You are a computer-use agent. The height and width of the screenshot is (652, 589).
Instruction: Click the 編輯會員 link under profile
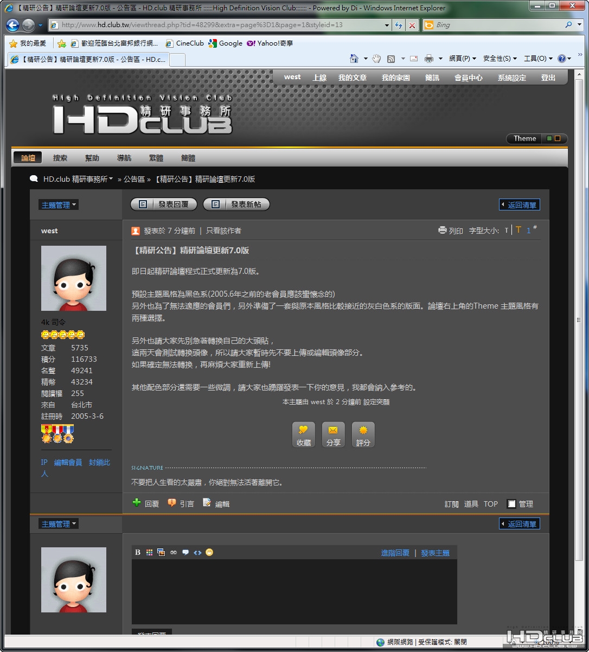[68, 462]
